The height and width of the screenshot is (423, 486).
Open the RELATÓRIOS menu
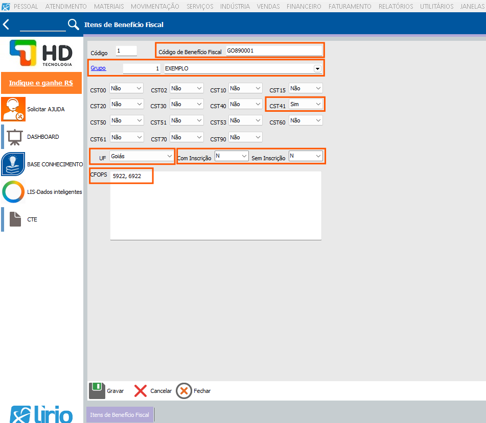coord(396,7)
